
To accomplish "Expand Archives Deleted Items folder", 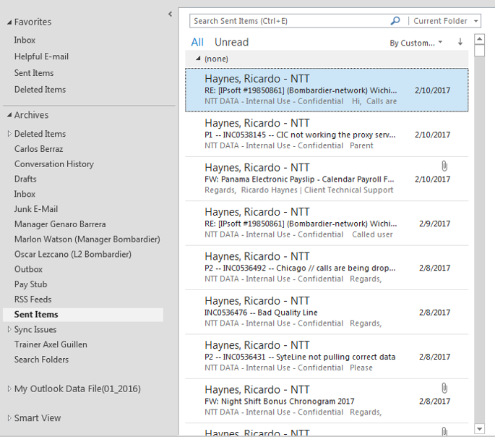I will [x=9, y=134].
